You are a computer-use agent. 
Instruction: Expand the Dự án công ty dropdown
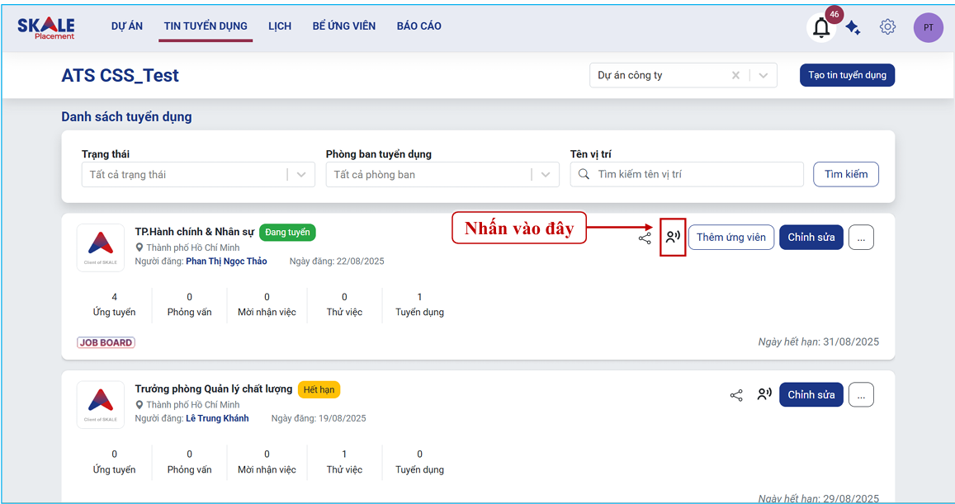(764, 75)
